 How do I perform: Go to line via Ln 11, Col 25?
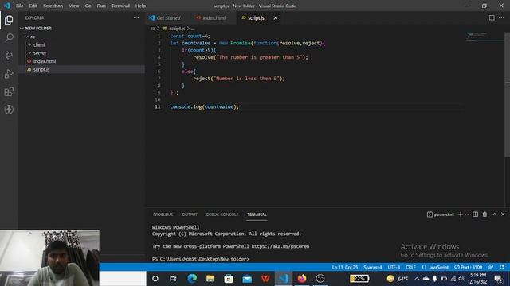(345, 267)
